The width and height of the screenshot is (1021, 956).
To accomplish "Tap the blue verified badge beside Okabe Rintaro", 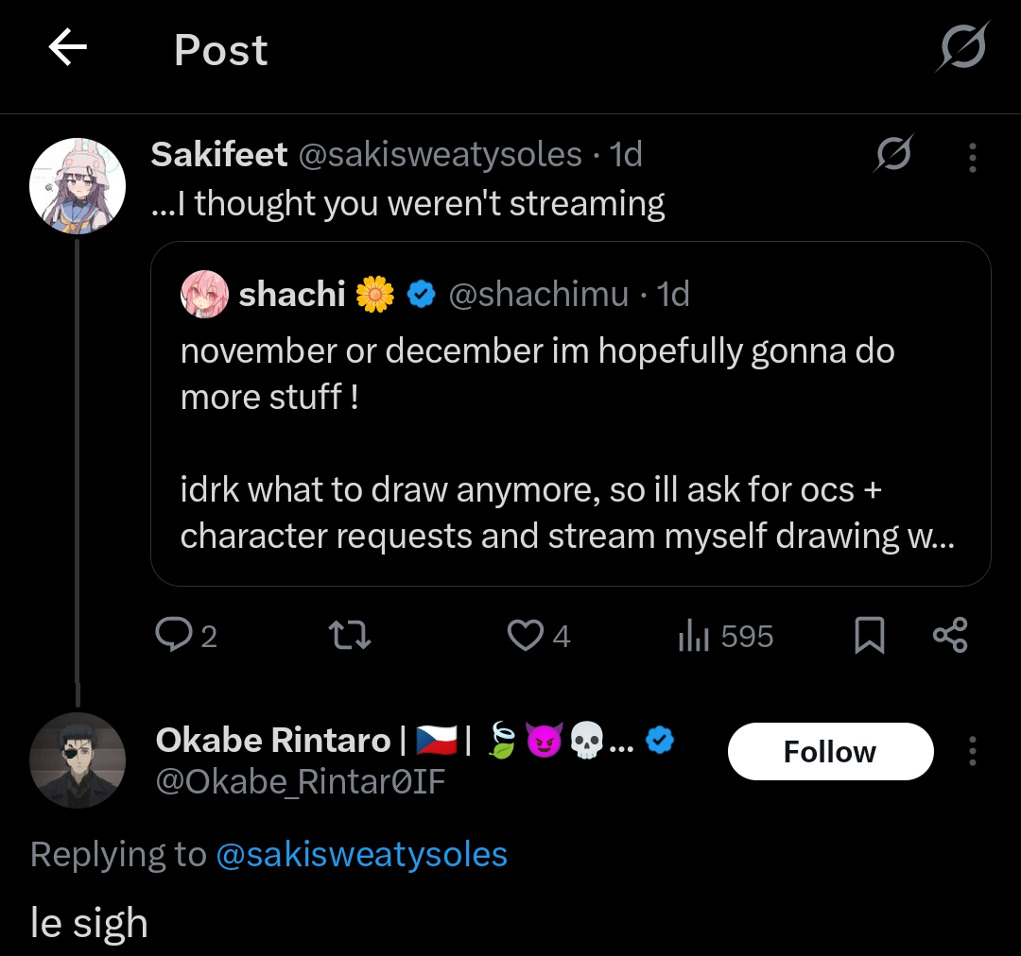I will coord(660,742).
